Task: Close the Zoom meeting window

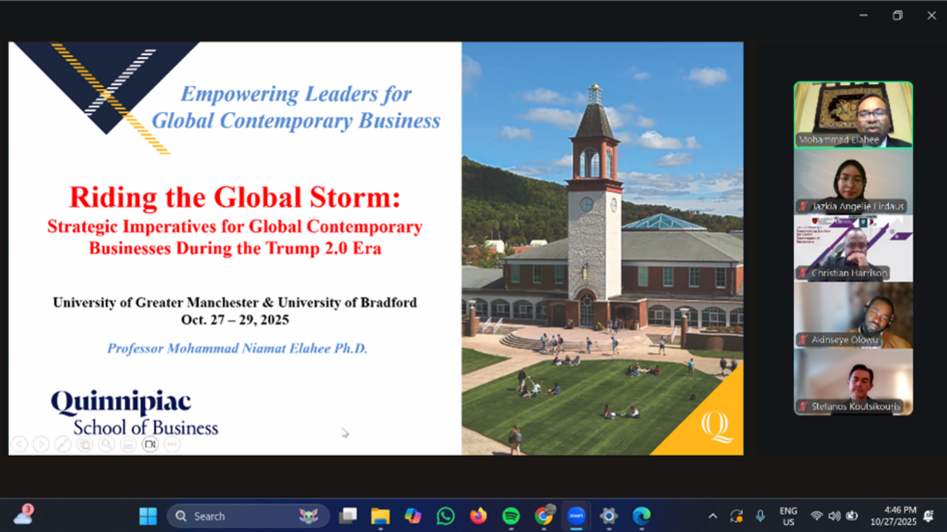Action: click(932, 15)
